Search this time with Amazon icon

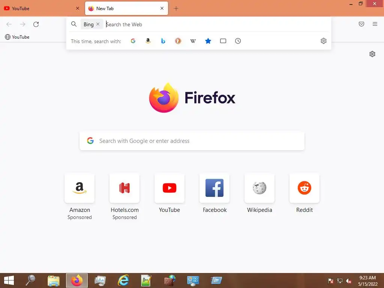148,41
